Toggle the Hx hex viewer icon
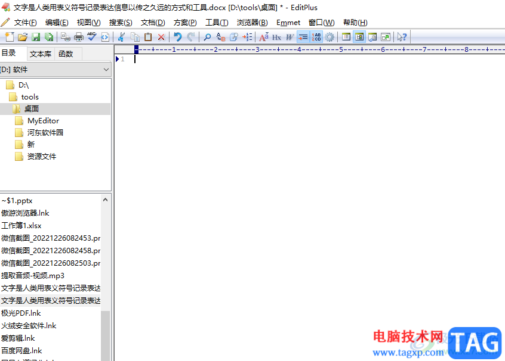The width and height of the screenshot is (505, 361). tap(276, 38)
